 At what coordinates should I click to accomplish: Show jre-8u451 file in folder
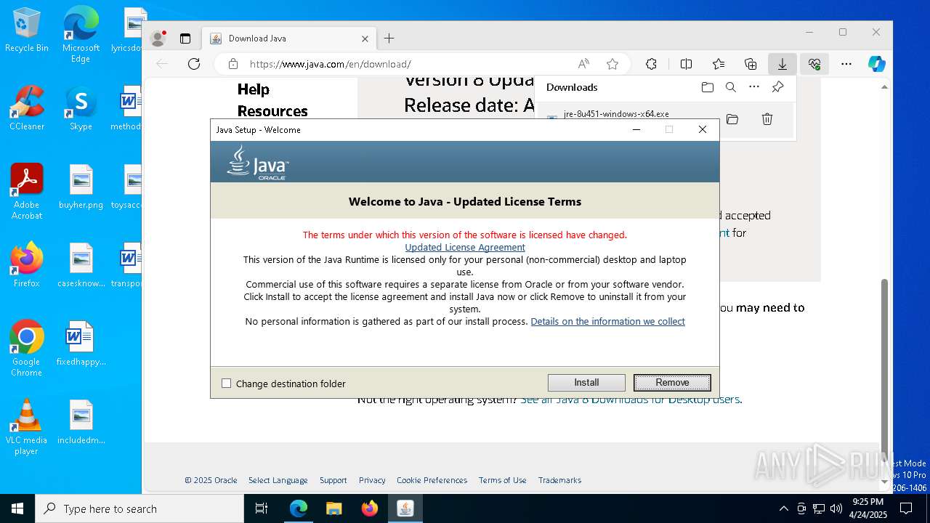point(732,119)
